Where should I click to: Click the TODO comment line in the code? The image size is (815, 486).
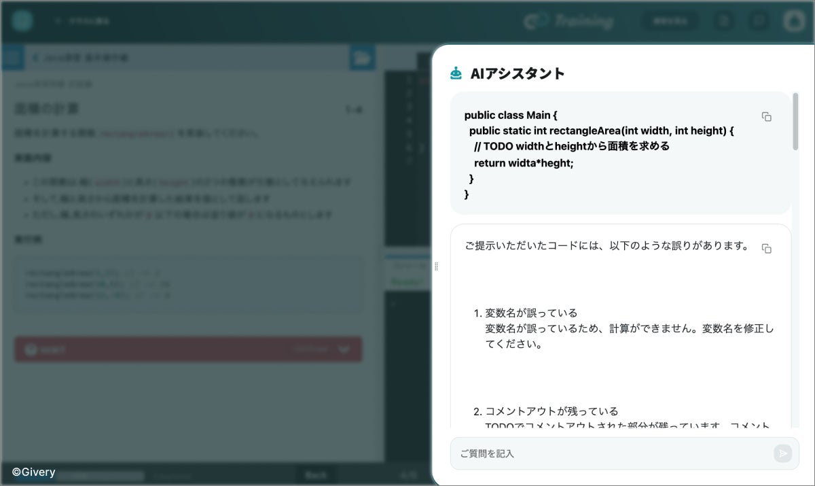point(572,146)
